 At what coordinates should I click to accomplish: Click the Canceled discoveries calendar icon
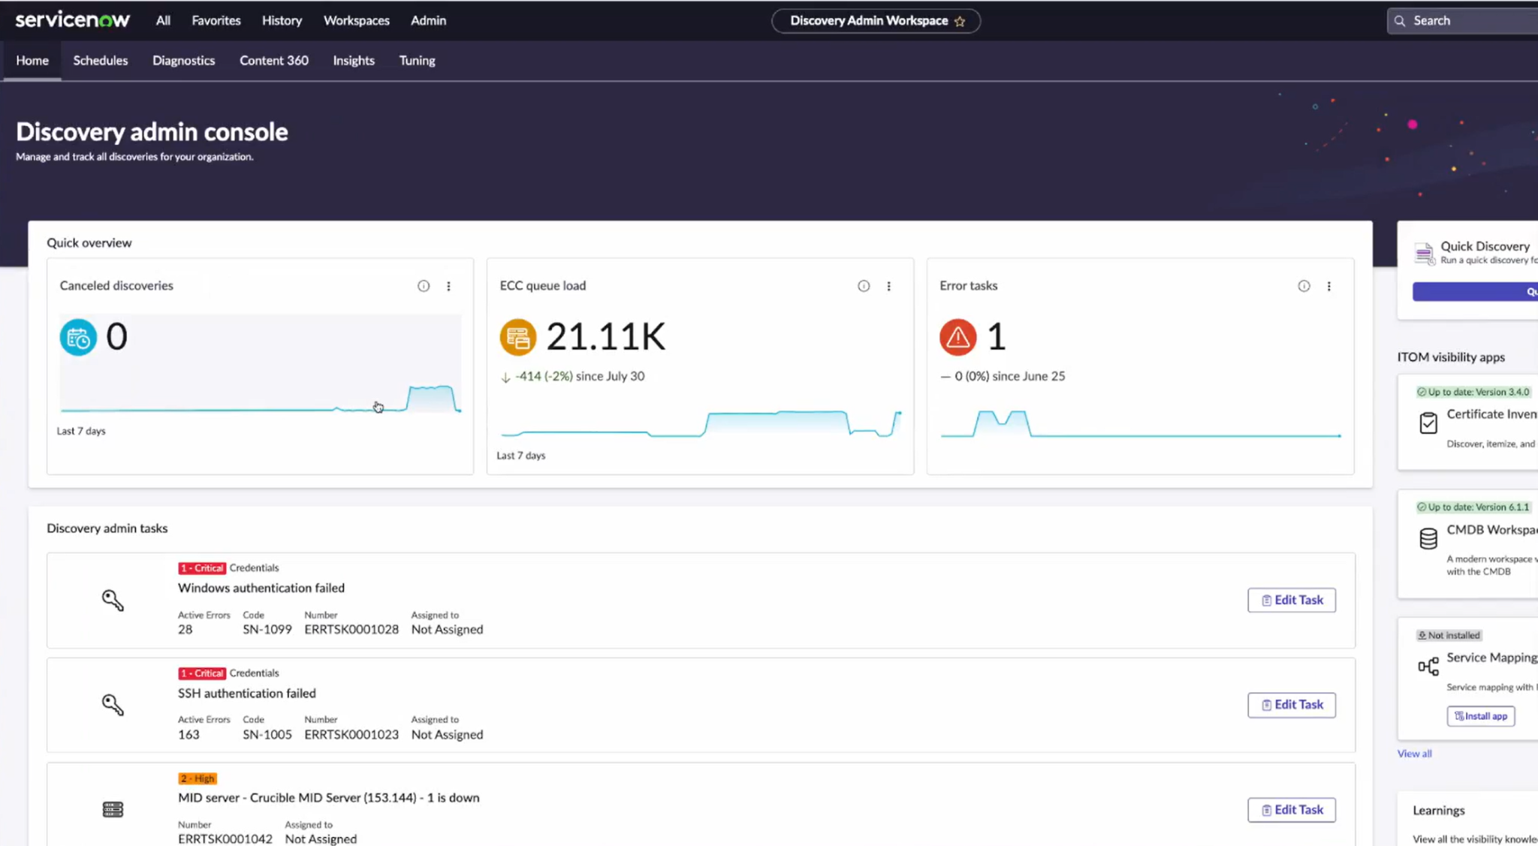[x=77, y=337]
